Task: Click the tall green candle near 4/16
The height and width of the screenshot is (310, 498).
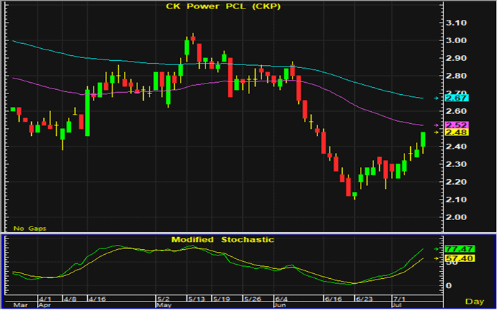Action: [87, 112]
